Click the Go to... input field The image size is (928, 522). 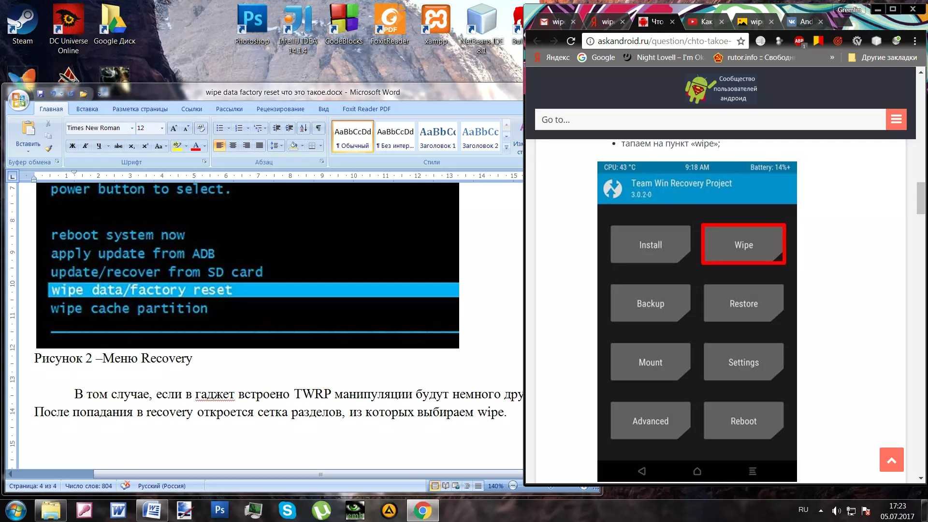click(x=710, y=119)
